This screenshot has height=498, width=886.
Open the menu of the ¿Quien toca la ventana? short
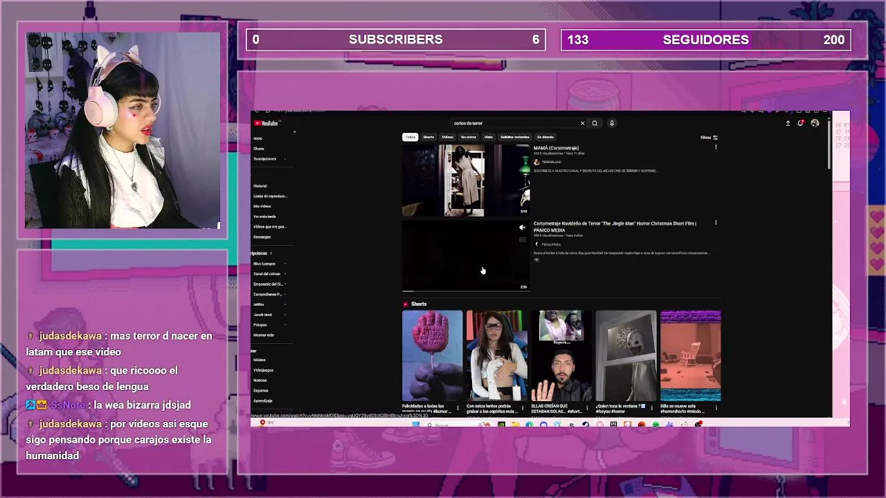(651, 408)
